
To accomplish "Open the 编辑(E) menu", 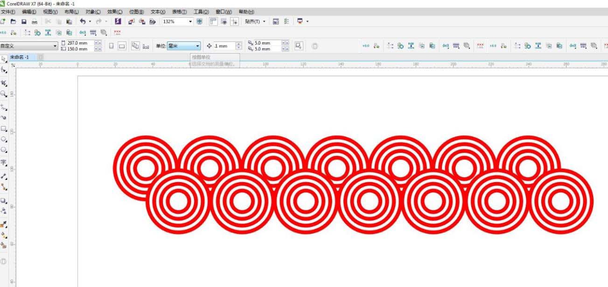I will click(x=29, y=12).
